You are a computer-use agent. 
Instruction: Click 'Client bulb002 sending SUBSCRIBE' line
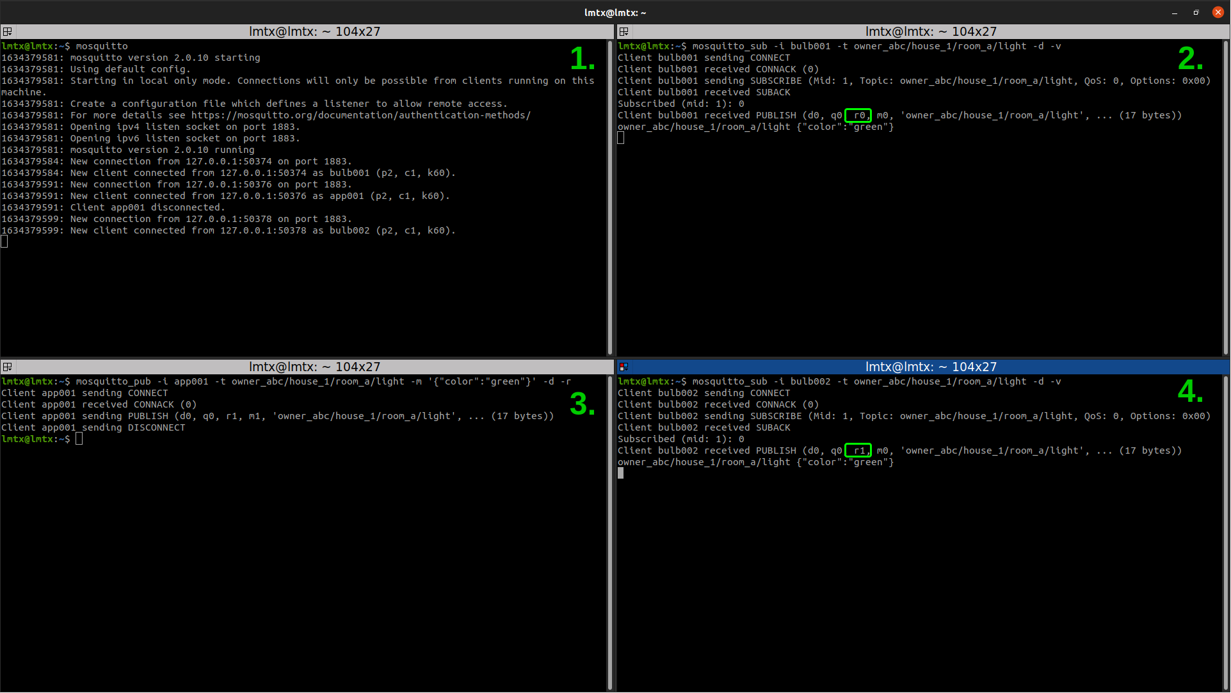914,416
